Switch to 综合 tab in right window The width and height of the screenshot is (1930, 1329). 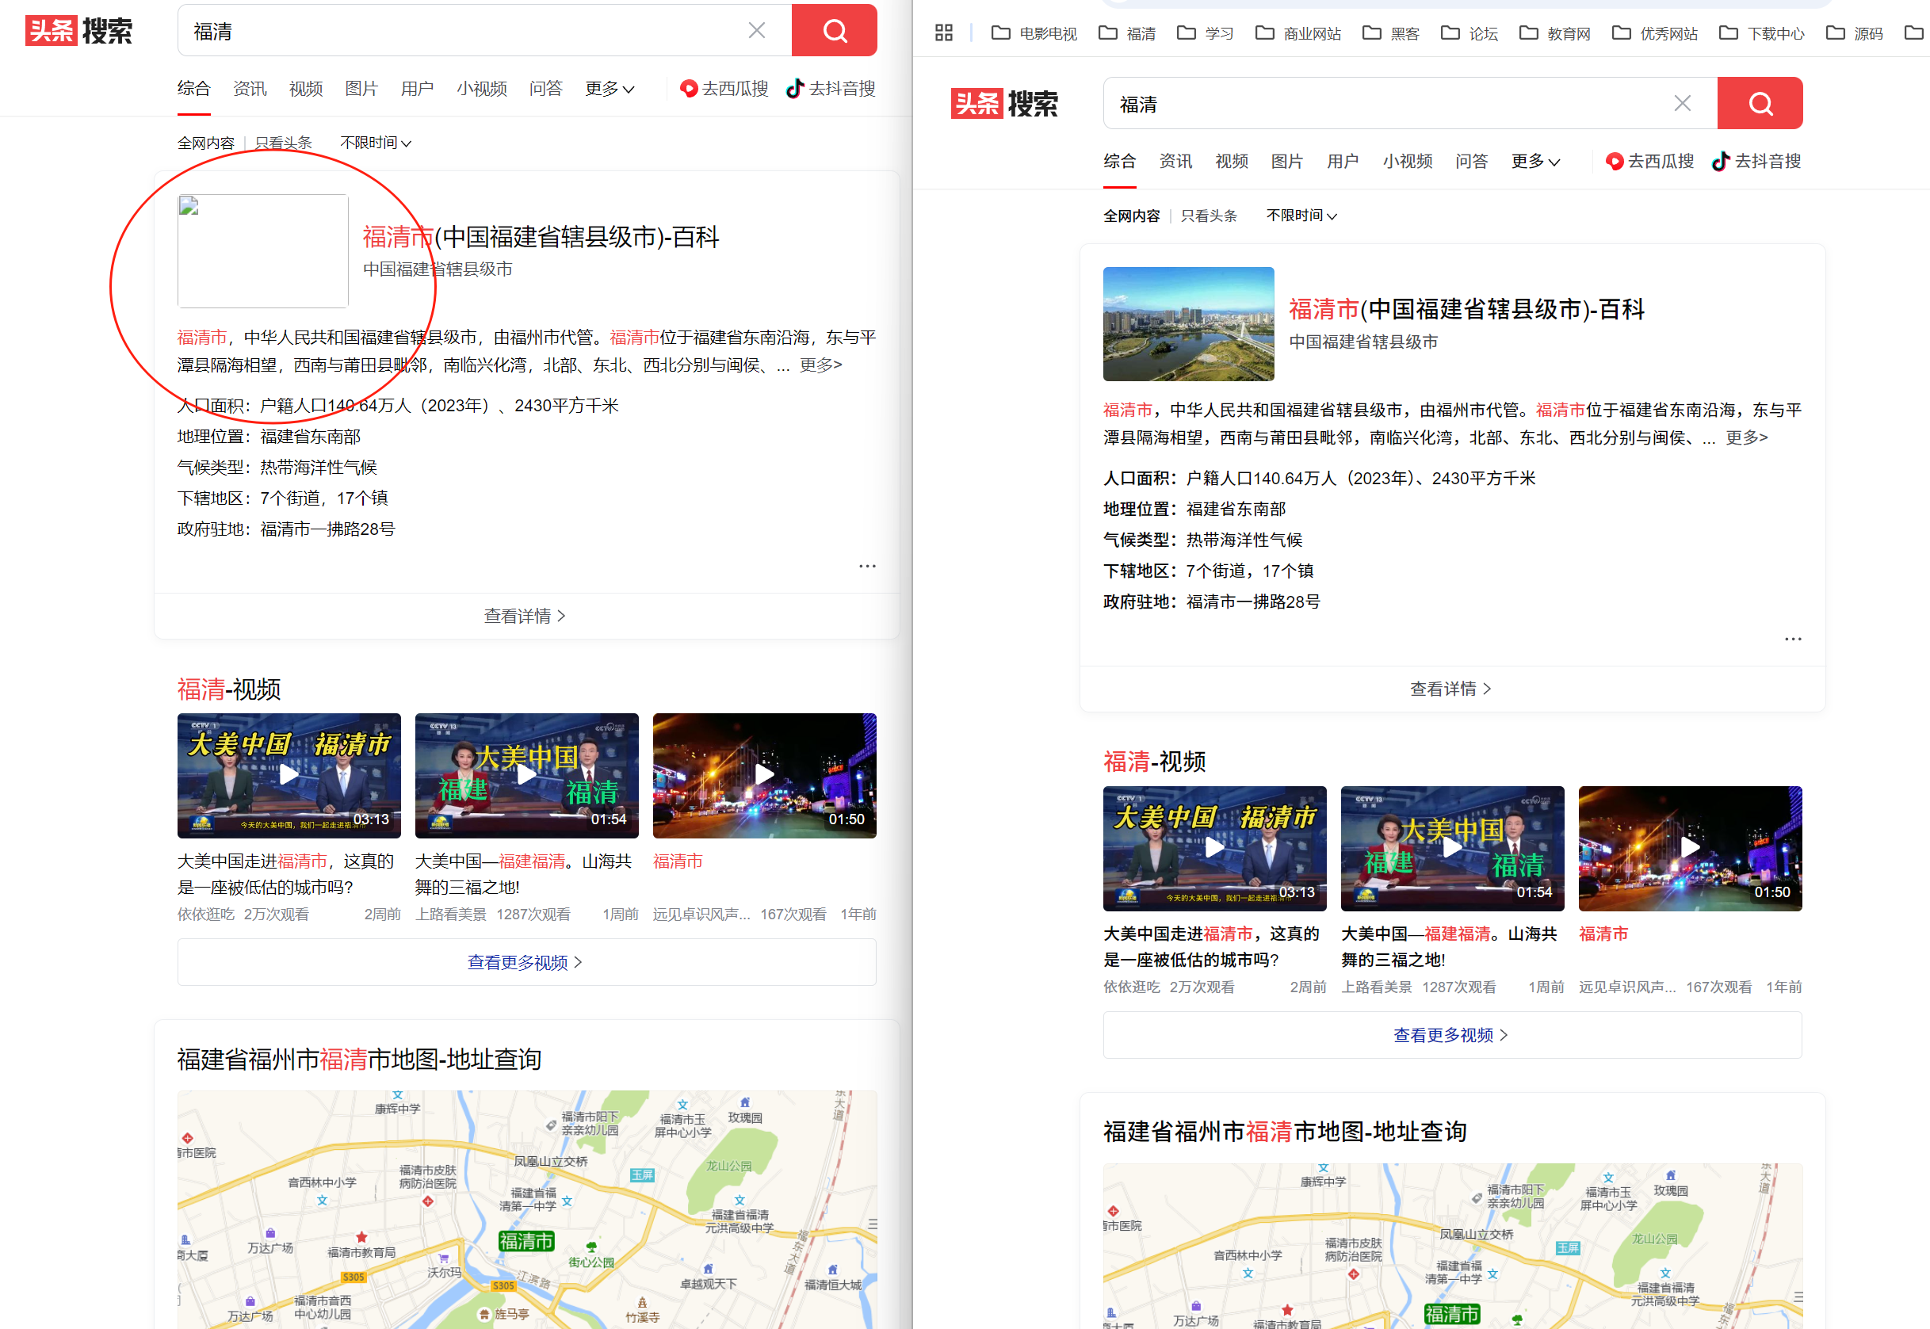click(x=1120, y=161)
